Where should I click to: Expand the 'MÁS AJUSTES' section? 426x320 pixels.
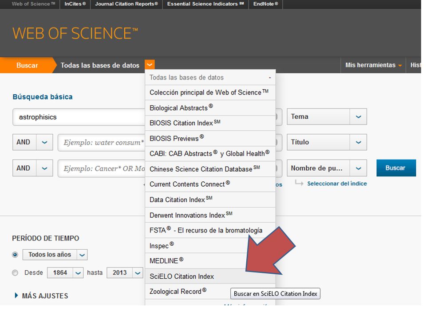click(41, 296)
